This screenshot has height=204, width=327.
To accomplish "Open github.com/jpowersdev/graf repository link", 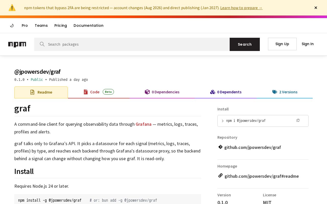I will (x=253, y=147).
